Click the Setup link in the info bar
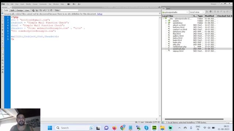Screen dimensions: 234x131 point(99,14)
